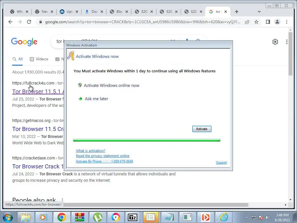The height and width of the screenshot is (223, 297).
Task: Close the 'tor' Google tab
Action: coord(226,12)
